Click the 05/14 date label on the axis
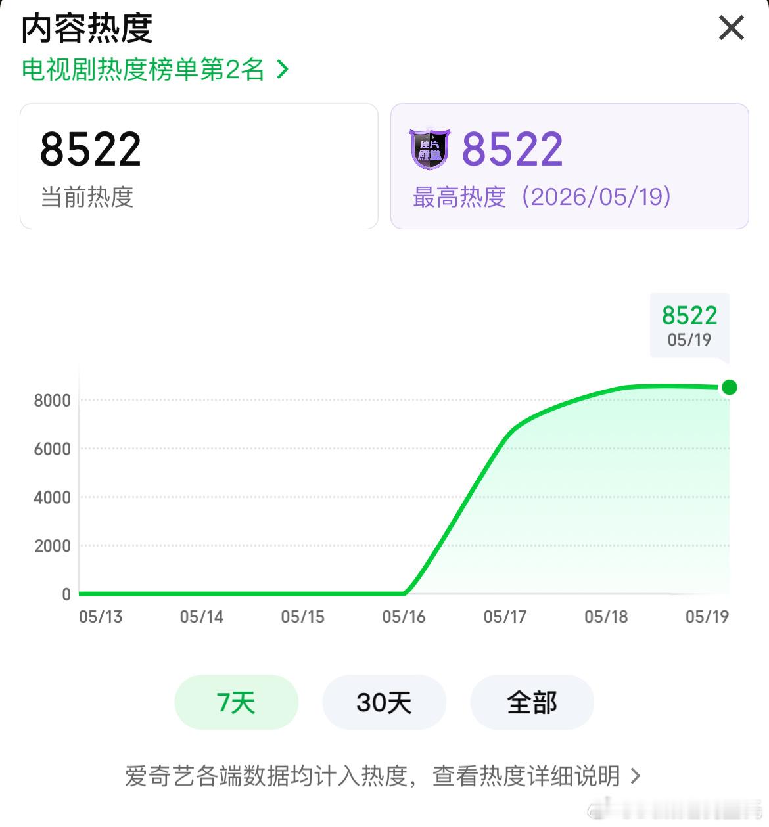The height and width of the screenshot is (827, 769). 202,617
